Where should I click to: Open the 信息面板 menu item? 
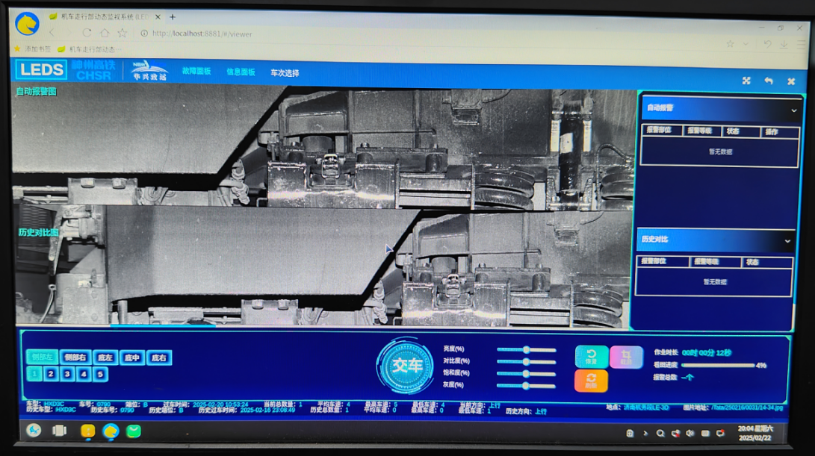[241, 72]
